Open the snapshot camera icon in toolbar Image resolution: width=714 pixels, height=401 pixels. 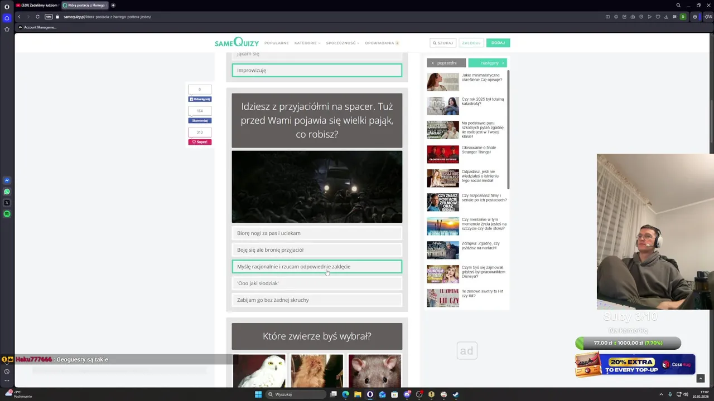tap(633, 17)
